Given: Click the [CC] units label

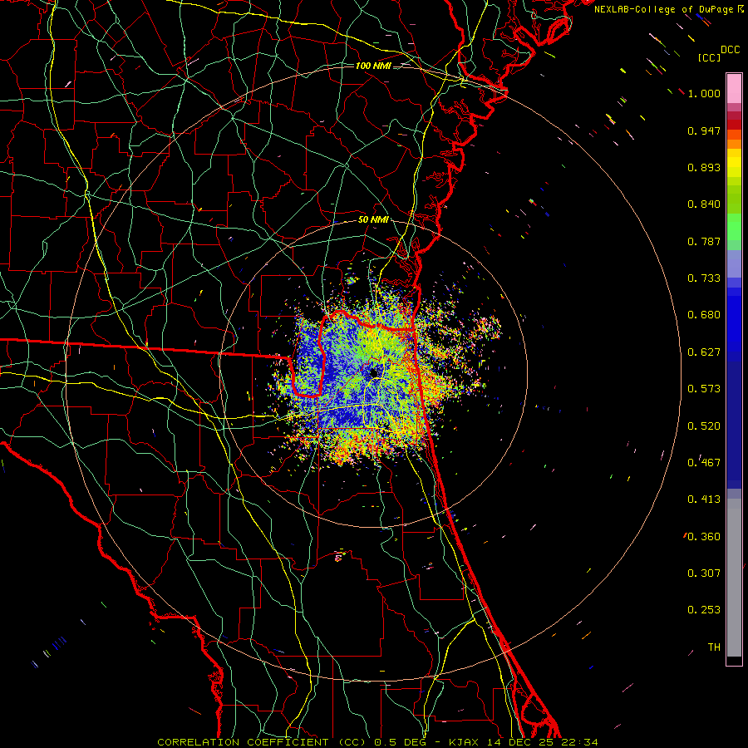Looking at the screenshot, I should 709,57.
